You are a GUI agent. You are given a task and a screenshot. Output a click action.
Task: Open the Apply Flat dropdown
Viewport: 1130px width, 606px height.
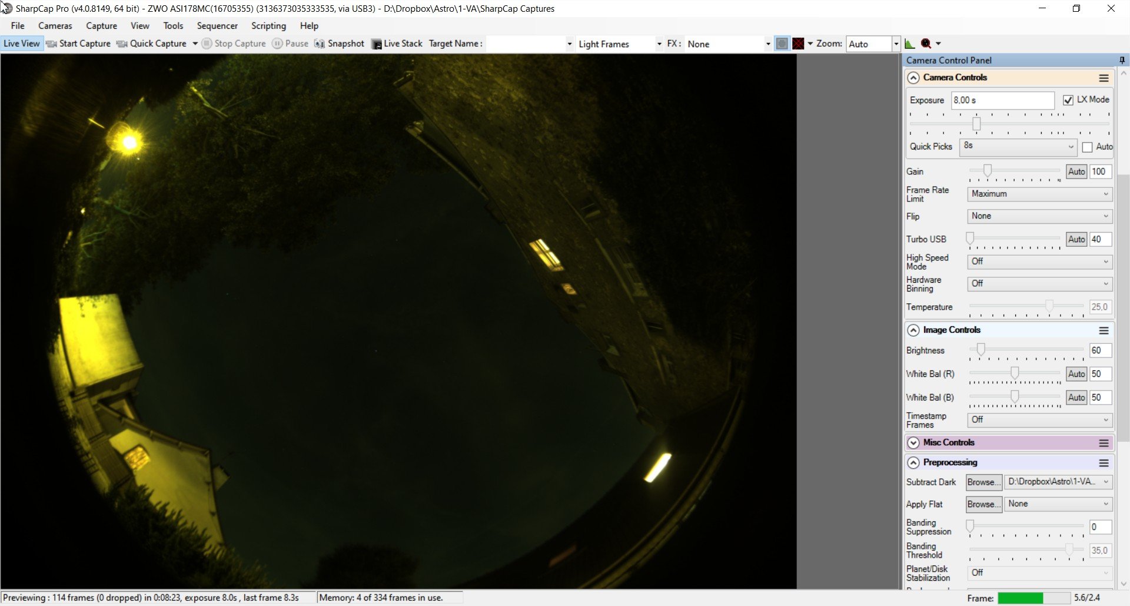1058,504
